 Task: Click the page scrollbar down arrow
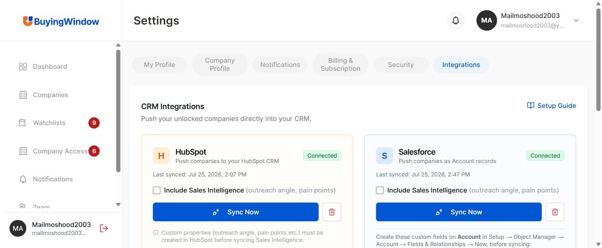click(x=598, y=244)
